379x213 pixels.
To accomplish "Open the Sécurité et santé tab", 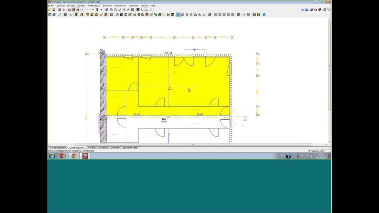I will pos(130,148).
